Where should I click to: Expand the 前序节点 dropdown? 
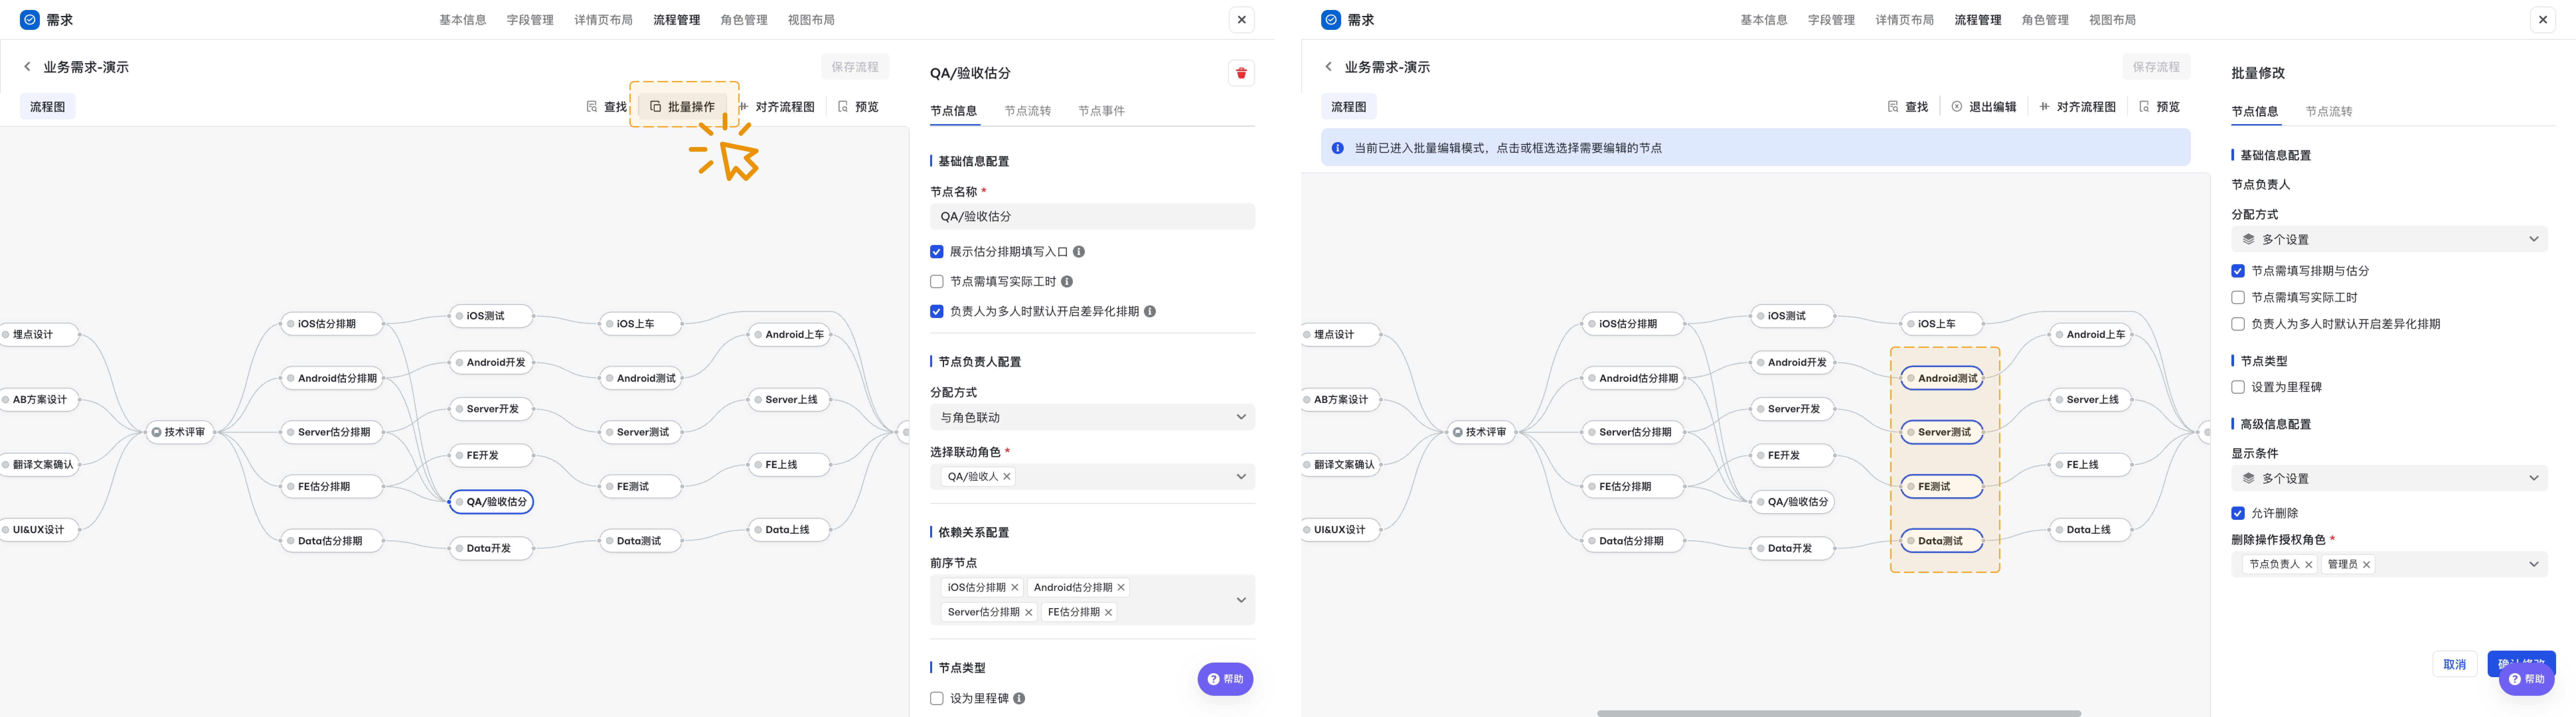pyautogui.click(x=1092, y=600)
